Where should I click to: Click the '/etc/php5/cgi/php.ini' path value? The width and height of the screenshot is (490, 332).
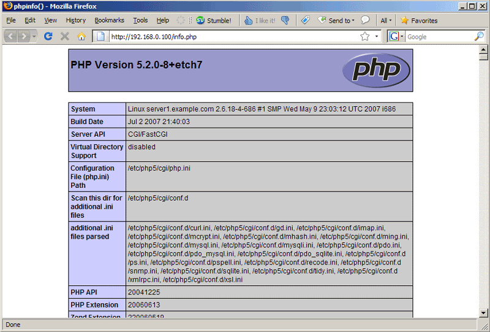pos(159,168)
